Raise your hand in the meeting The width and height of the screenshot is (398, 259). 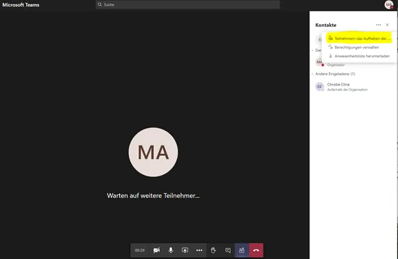click(x=213, y=250)
